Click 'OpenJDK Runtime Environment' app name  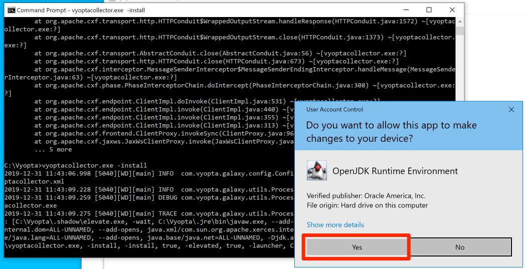[x=395, y=171]
